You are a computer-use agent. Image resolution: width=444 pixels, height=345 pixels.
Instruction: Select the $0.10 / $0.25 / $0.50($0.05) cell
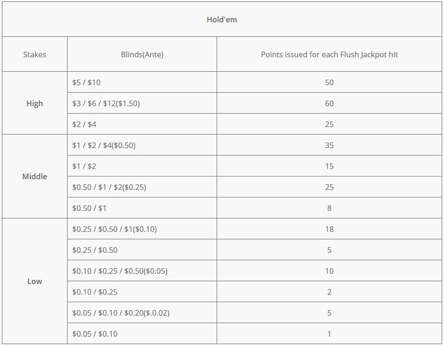click(142, 271)
